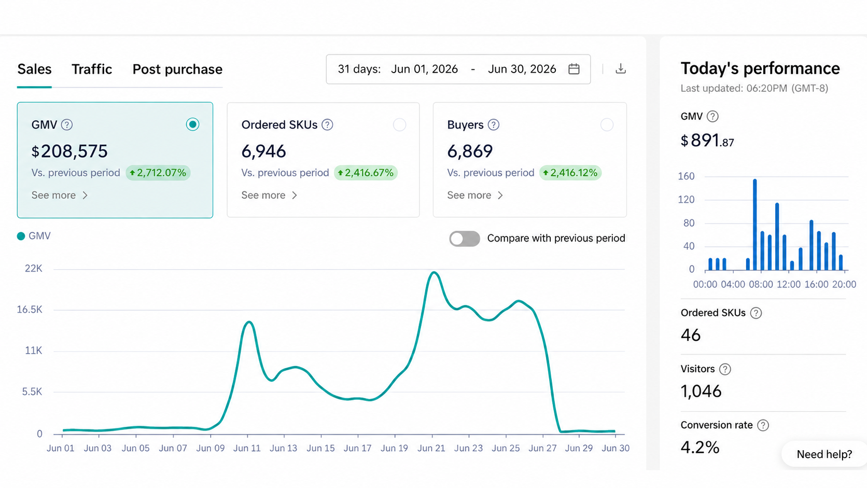This screenshot has width=867, height=488.
Task: Click the download report icon
Action: point(621,69)
